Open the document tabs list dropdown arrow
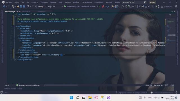 [x=172, y=12]
